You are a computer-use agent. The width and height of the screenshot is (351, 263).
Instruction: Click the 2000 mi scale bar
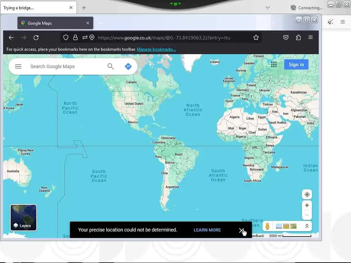pyautogui.click(x=290, y=236)
